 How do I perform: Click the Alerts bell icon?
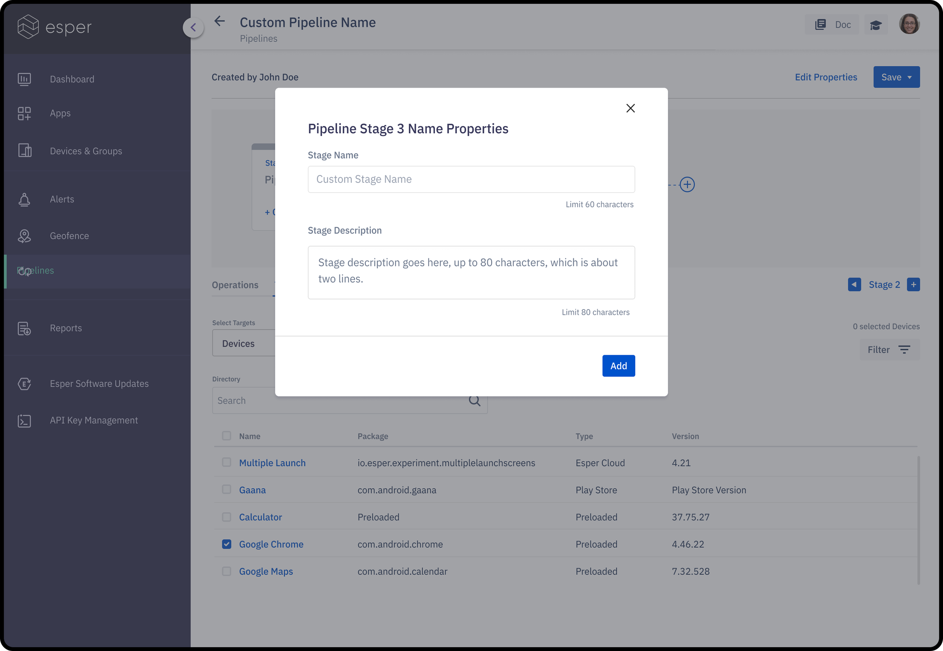pos(24,199)
